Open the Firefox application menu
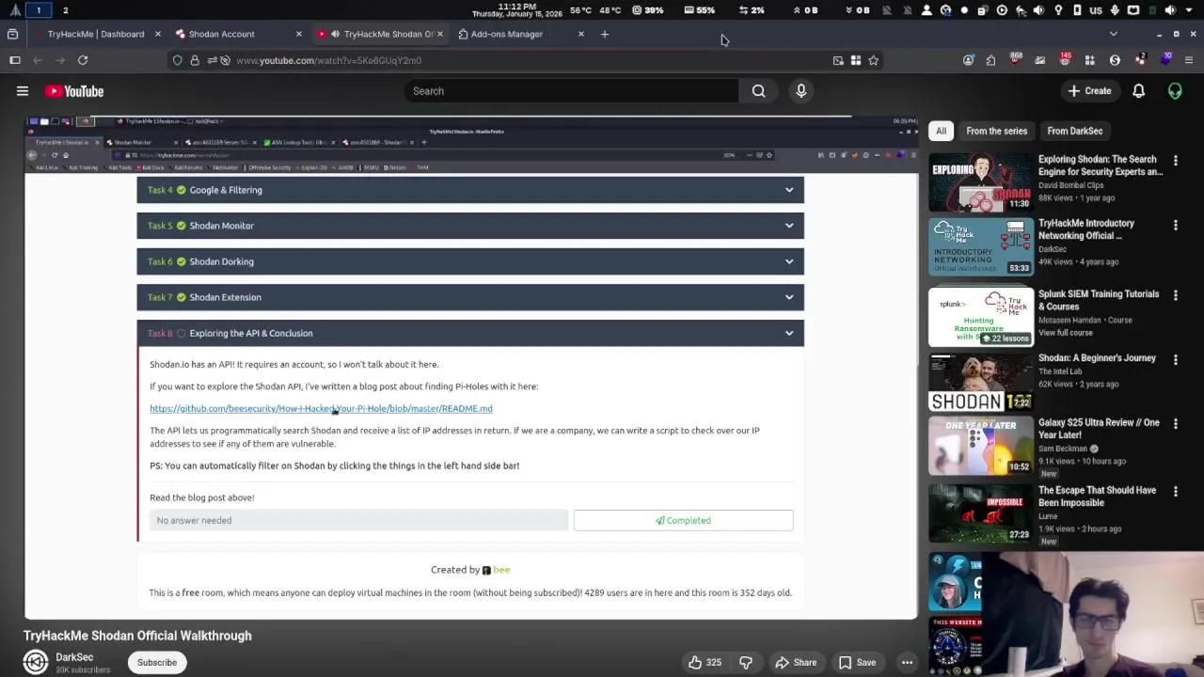The width and height of the screenshot is (1204, 677). tap(1189, 60)
